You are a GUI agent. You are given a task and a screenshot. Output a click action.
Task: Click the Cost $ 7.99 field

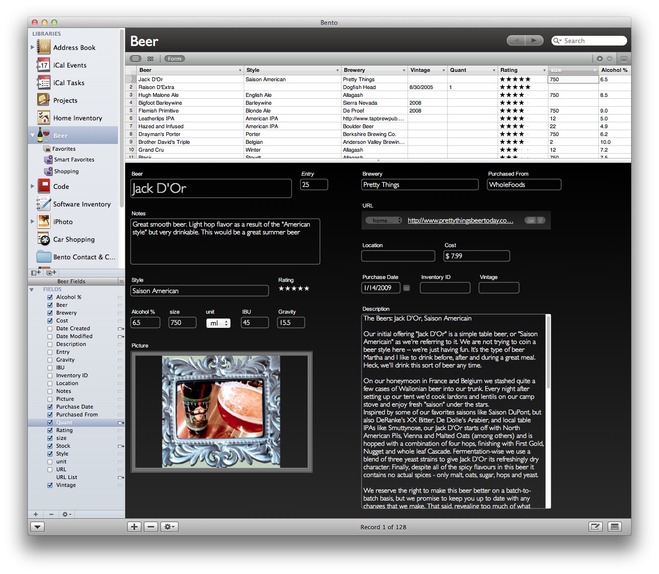pyautogui.click(x=477, y=256)
